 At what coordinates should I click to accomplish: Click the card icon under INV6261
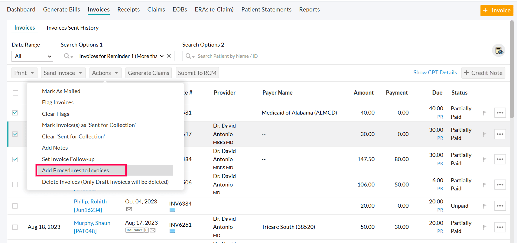[172, 231]
